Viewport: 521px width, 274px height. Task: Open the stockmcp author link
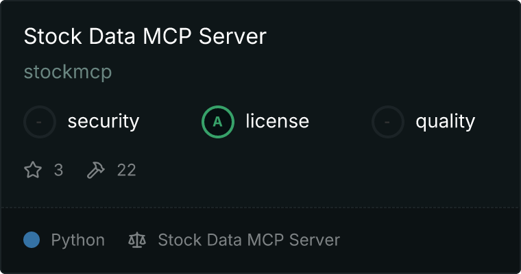click(x=67, y=72)
